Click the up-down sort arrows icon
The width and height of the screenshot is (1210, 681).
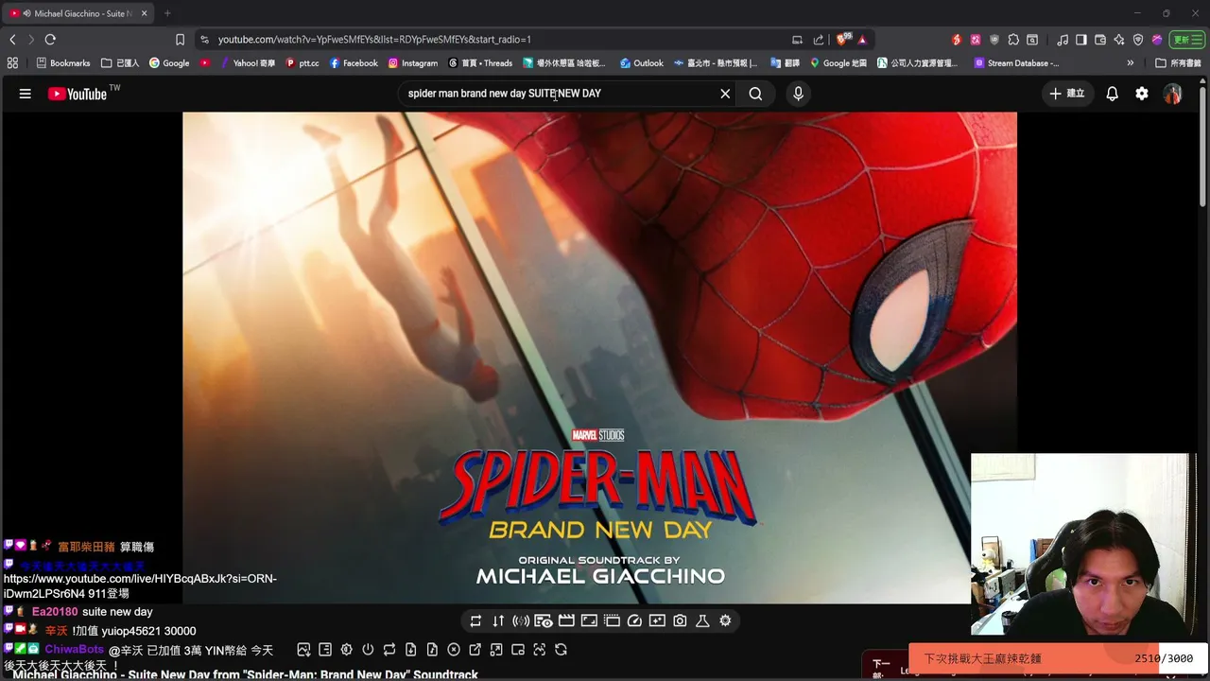pos(498,621)
